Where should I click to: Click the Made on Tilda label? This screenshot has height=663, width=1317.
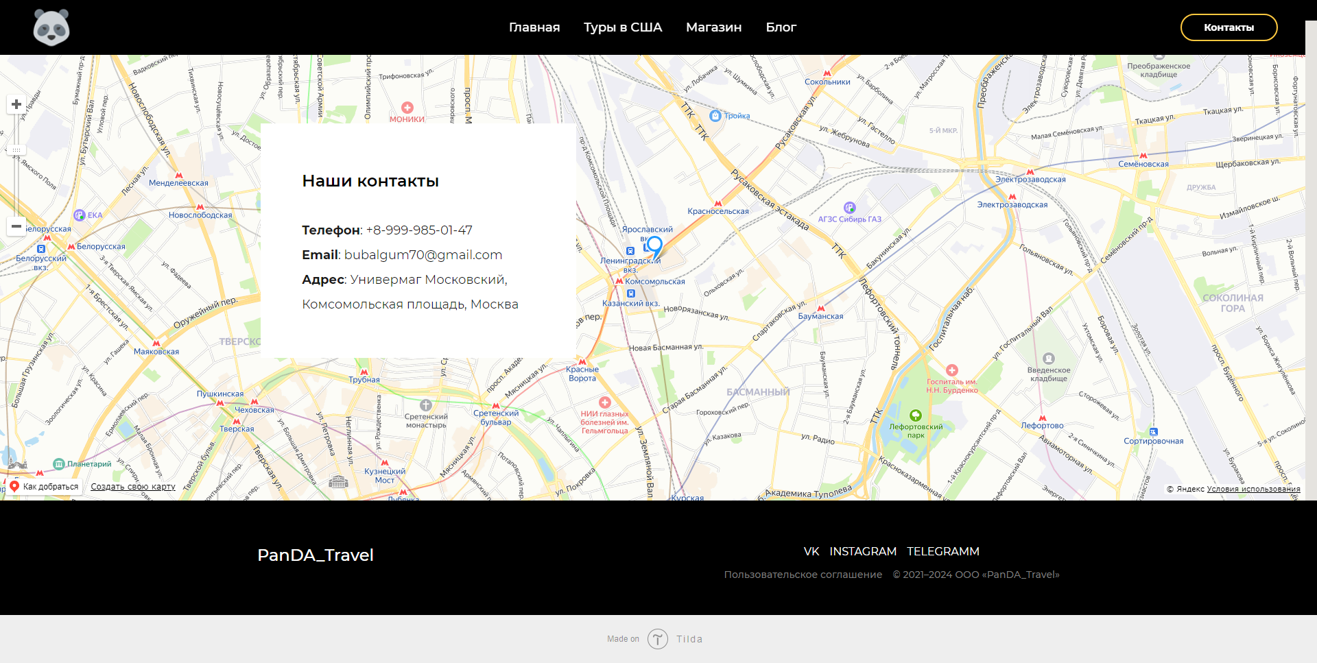(x=655, y=639)
